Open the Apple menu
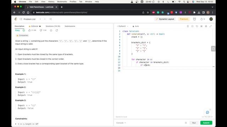Screen dimensions: 227x127 (x=15, y=2)
